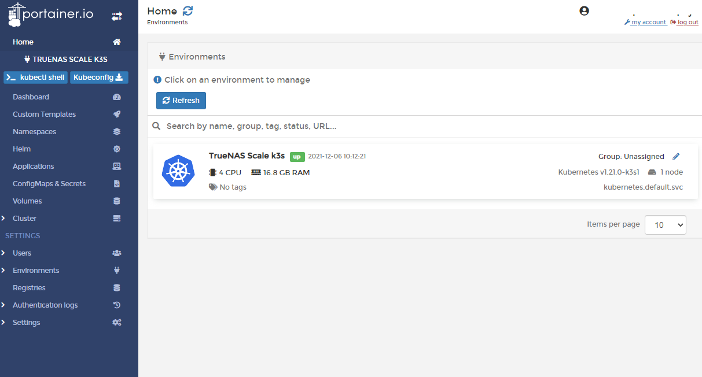Open Settings in the sidebar

(27, 323)
